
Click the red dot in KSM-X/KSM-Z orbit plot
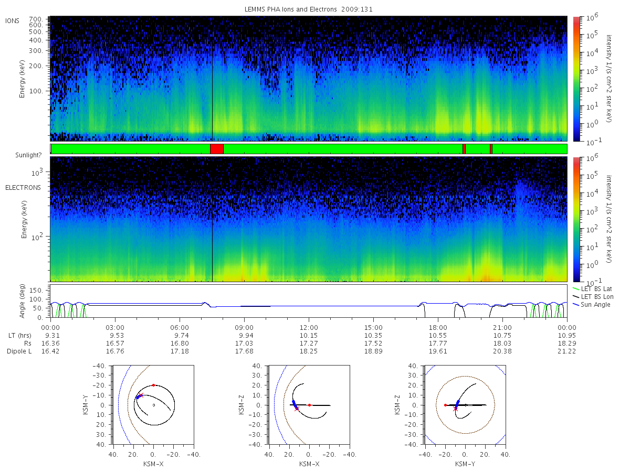coord(309,405)
